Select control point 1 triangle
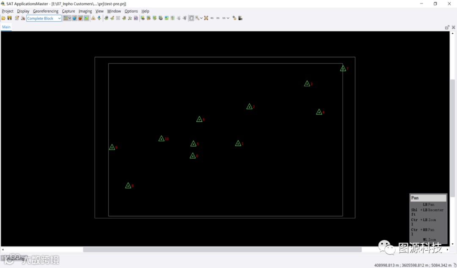 [238, 144]
